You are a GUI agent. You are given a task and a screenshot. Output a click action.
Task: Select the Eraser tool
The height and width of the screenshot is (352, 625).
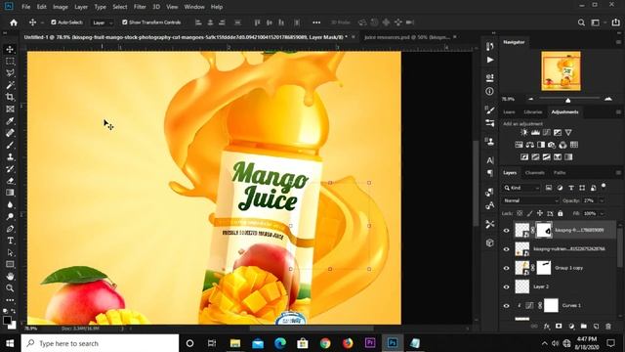pyautogui.click(x=10, y=181)
